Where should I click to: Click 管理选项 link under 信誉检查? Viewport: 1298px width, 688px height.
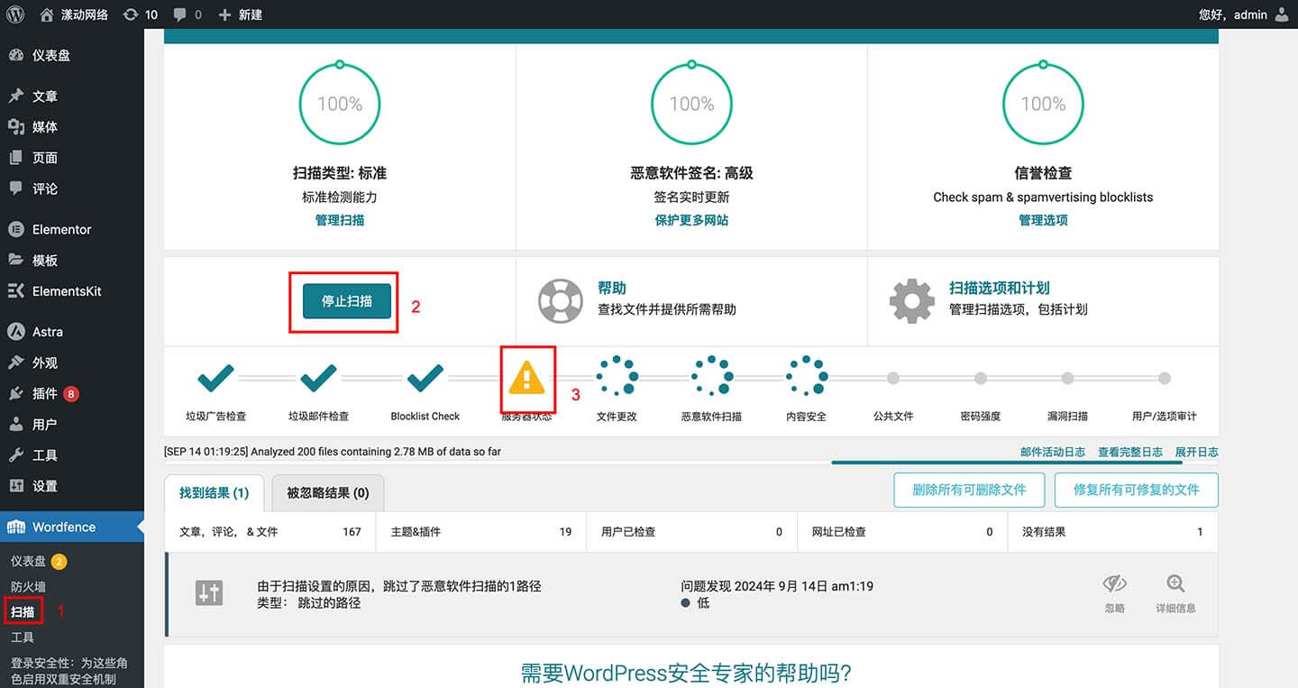(x=1043, y=220)
